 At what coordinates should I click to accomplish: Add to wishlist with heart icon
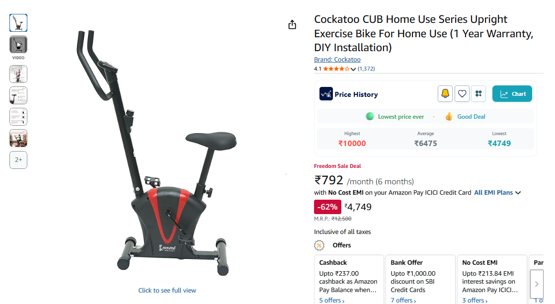[462, 94]
